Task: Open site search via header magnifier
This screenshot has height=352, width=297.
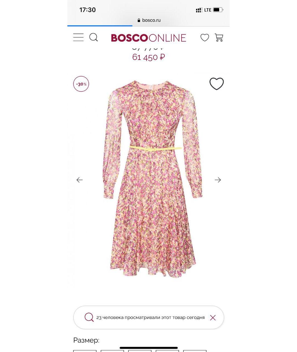Action: tap(94, 37)
